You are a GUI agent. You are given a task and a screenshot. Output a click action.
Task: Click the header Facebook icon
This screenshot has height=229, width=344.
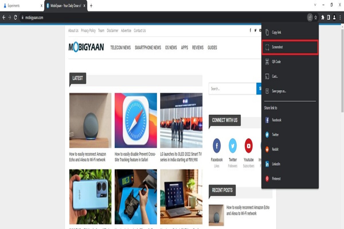tap(250, 30)
